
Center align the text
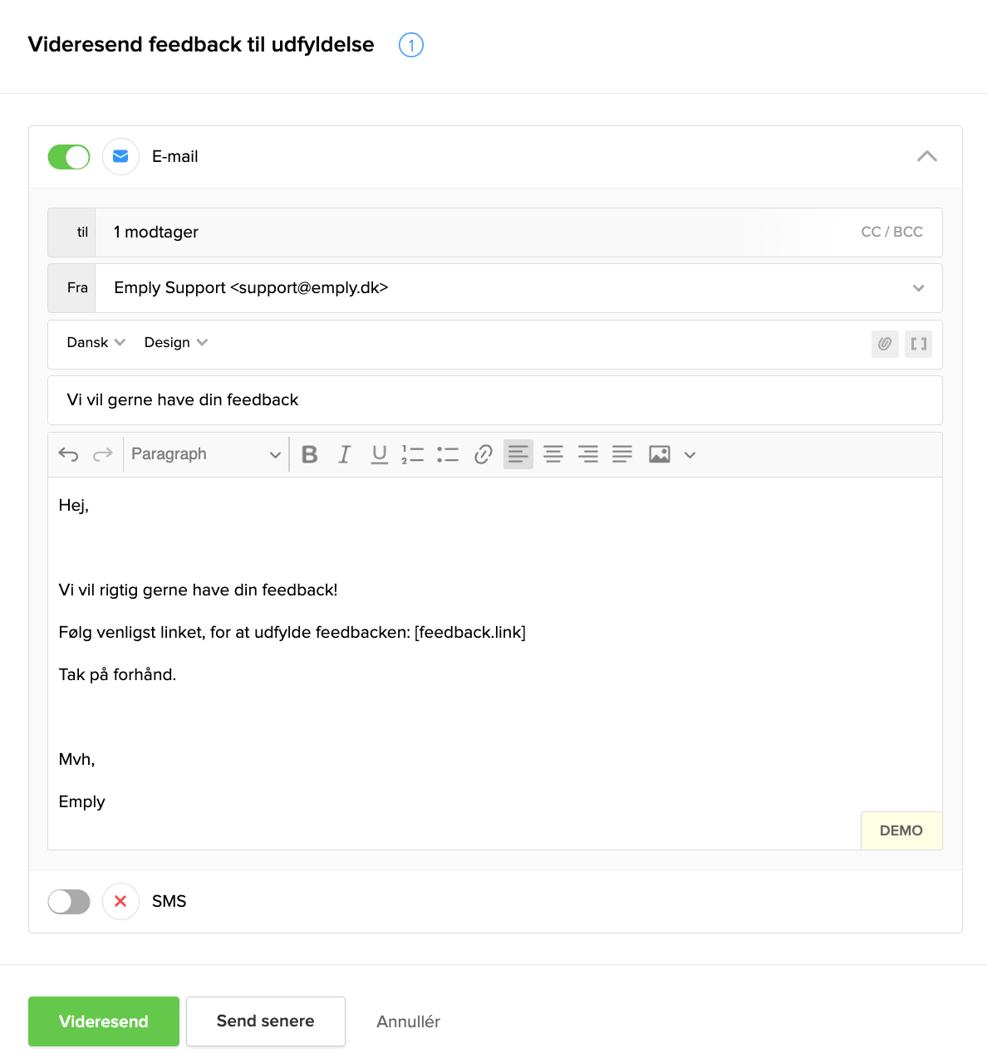coord(552,454)
